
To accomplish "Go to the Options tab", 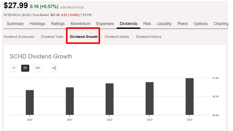I will click(x=201, y=24).
